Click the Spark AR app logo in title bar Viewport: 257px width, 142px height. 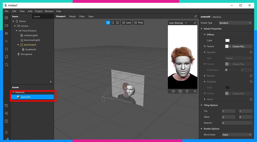tap(6, 5)
